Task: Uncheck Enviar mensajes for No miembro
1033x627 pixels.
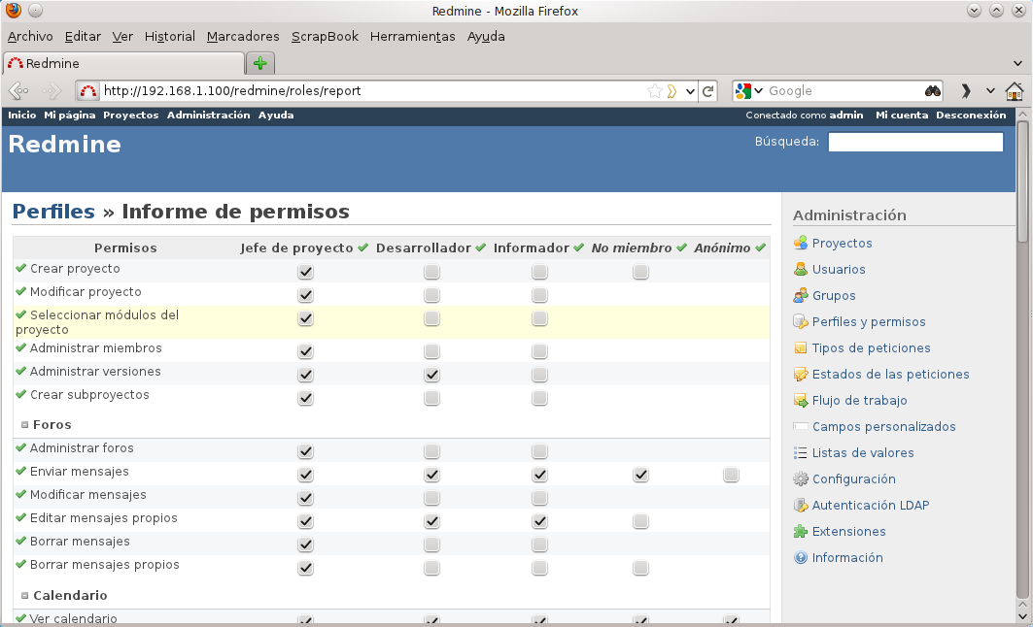Action: pyautogui.click(x=640, y=475)
